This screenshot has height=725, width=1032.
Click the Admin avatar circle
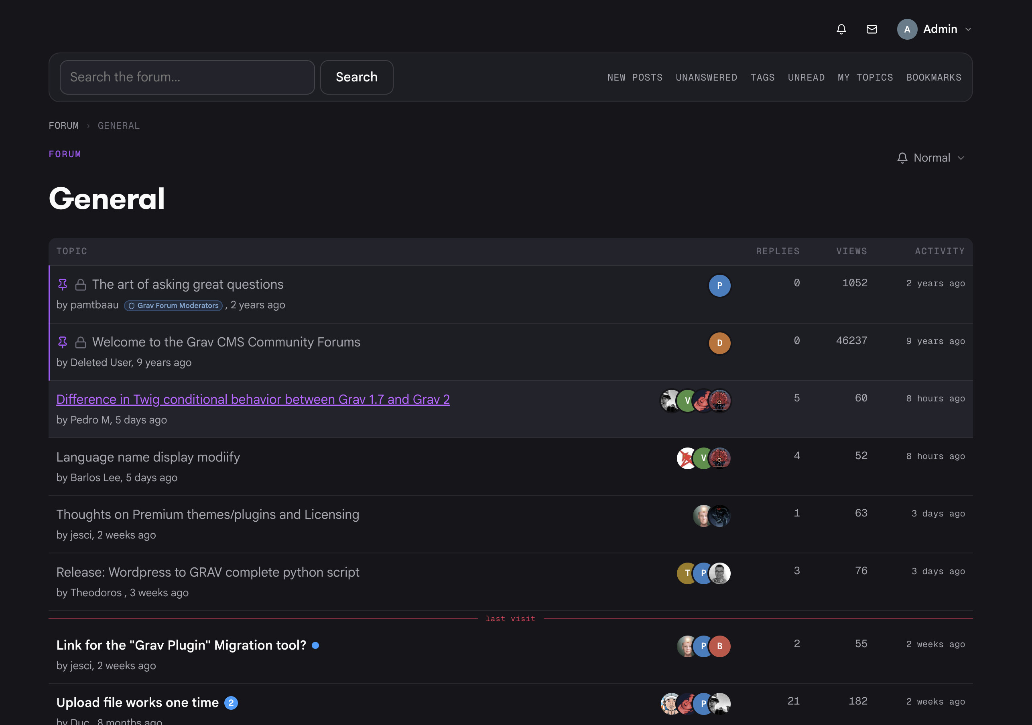click(906, 29)
